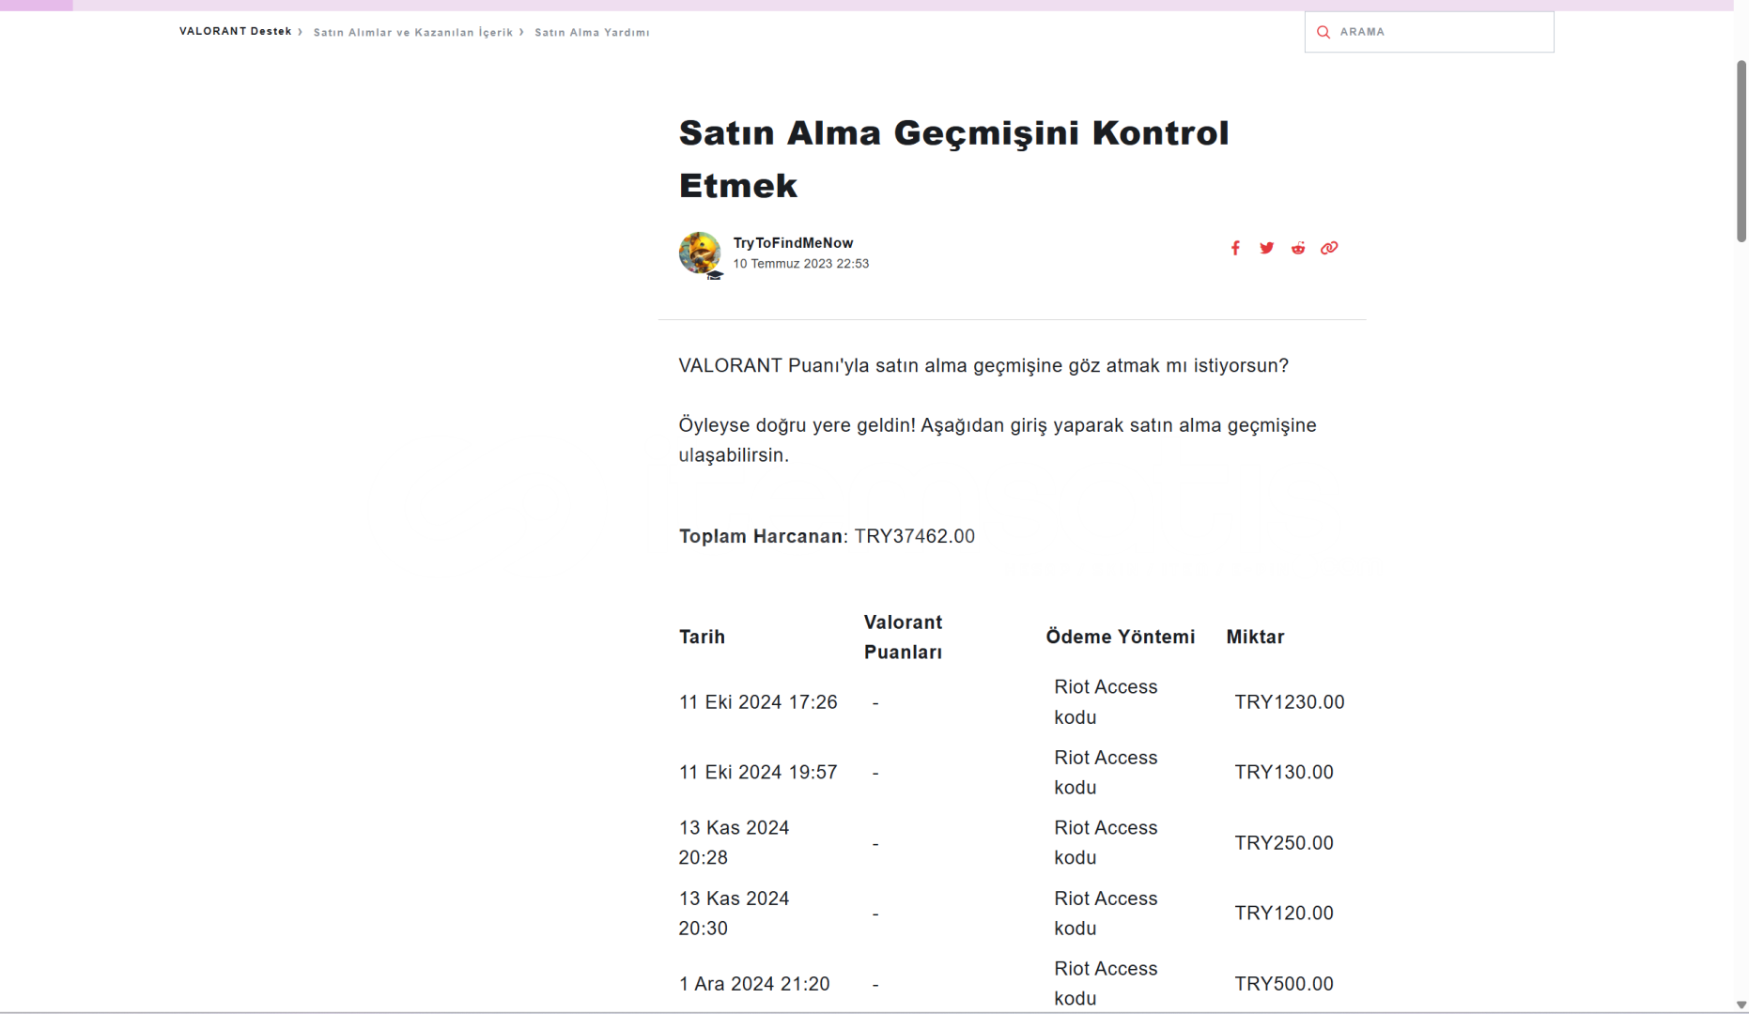Share article on Facebook icon

[1235, 248]
